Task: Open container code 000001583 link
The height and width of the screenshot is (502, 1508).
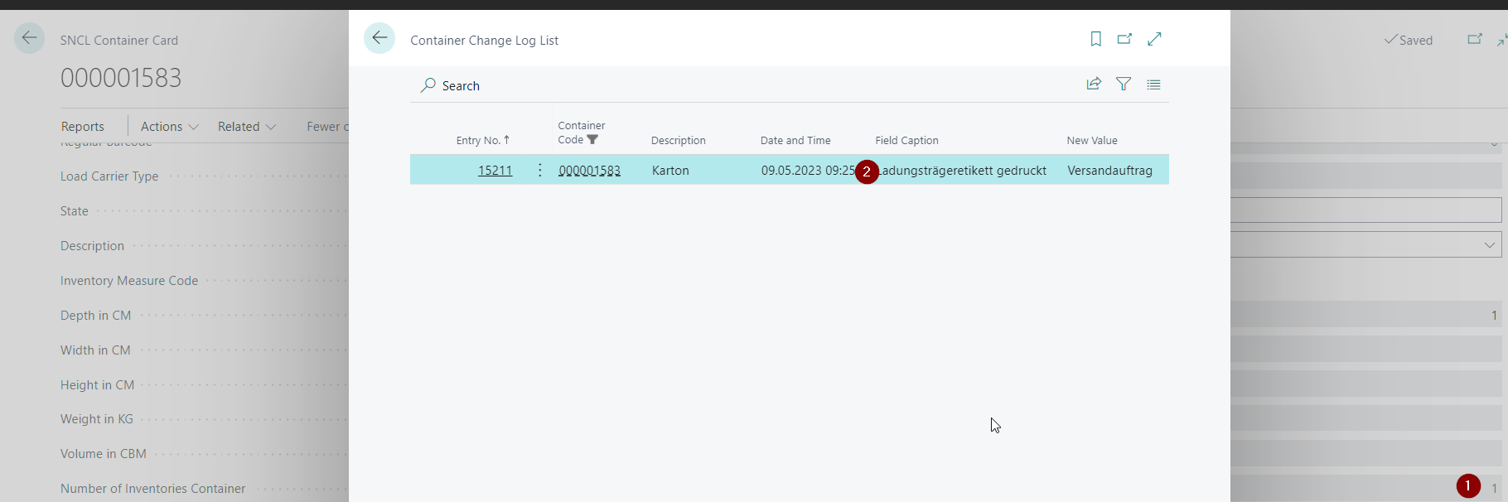Action: [x=589, y=170]
